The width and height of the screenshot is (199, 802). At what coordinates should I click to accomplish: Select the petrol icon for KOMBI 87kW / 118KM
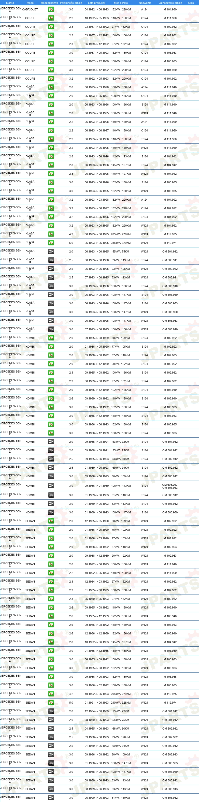click(x=51, y=355)
